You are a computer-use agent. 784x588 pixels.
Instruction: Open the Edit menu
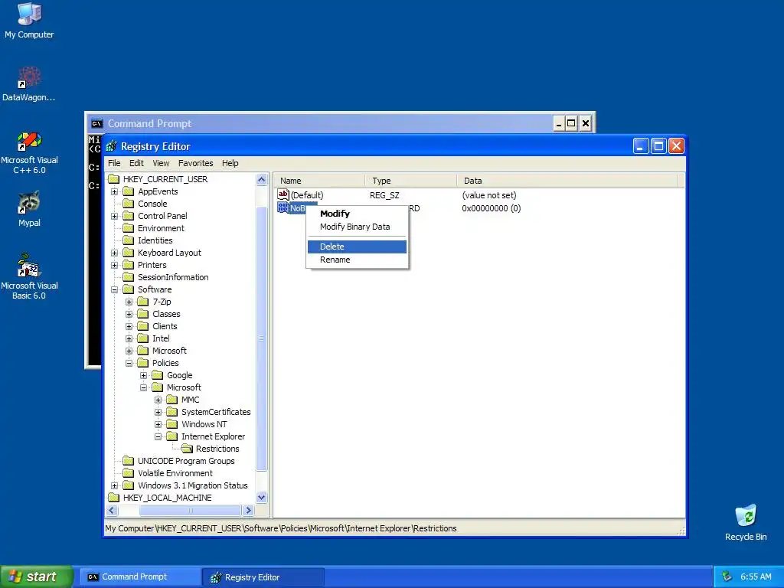point(136,163)
